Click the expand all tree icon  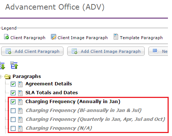coord(3,66)
